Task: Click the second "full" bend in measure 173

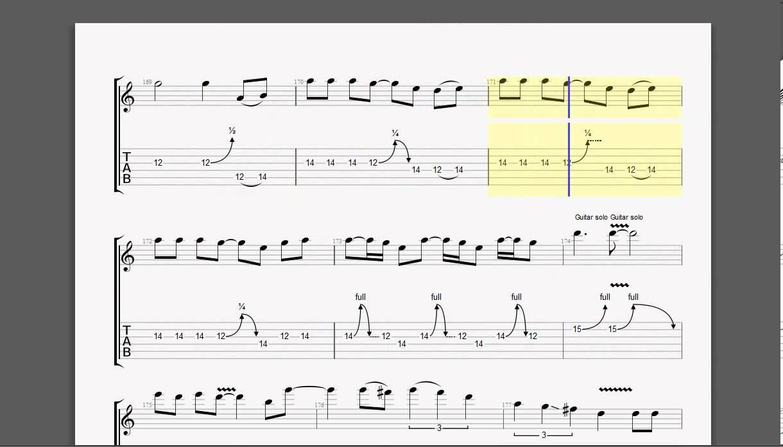Action: (436, 297)
